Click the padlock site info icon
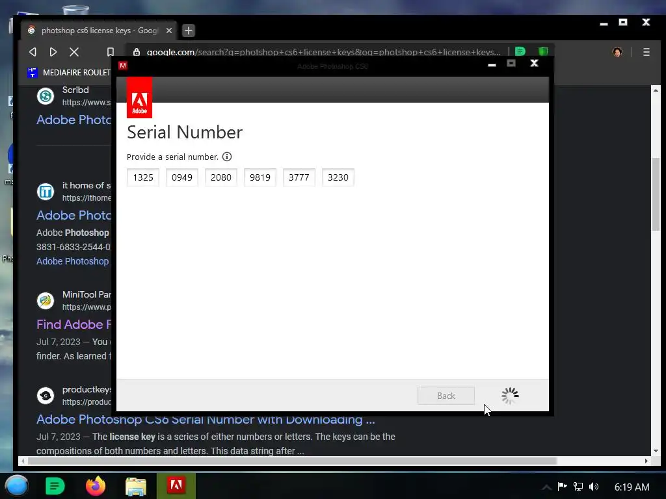 coord(137,52)
